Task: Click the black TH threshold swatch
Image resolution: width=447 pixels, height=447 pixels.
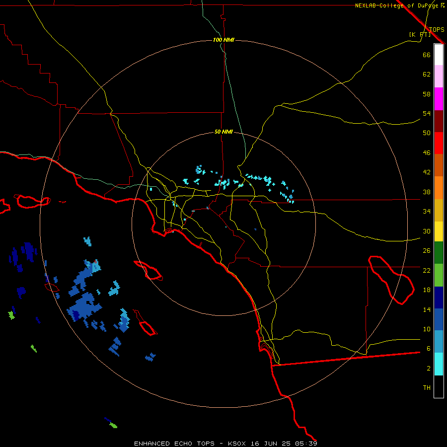Action: coord(439,386)
